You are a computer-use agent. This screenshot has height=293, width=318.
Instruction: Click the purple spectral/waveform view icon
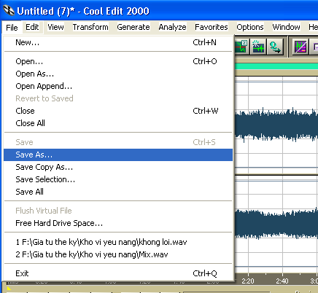(x=300, y=47)
